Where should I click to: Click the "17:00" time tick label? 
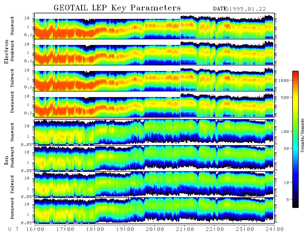[65, 229]
